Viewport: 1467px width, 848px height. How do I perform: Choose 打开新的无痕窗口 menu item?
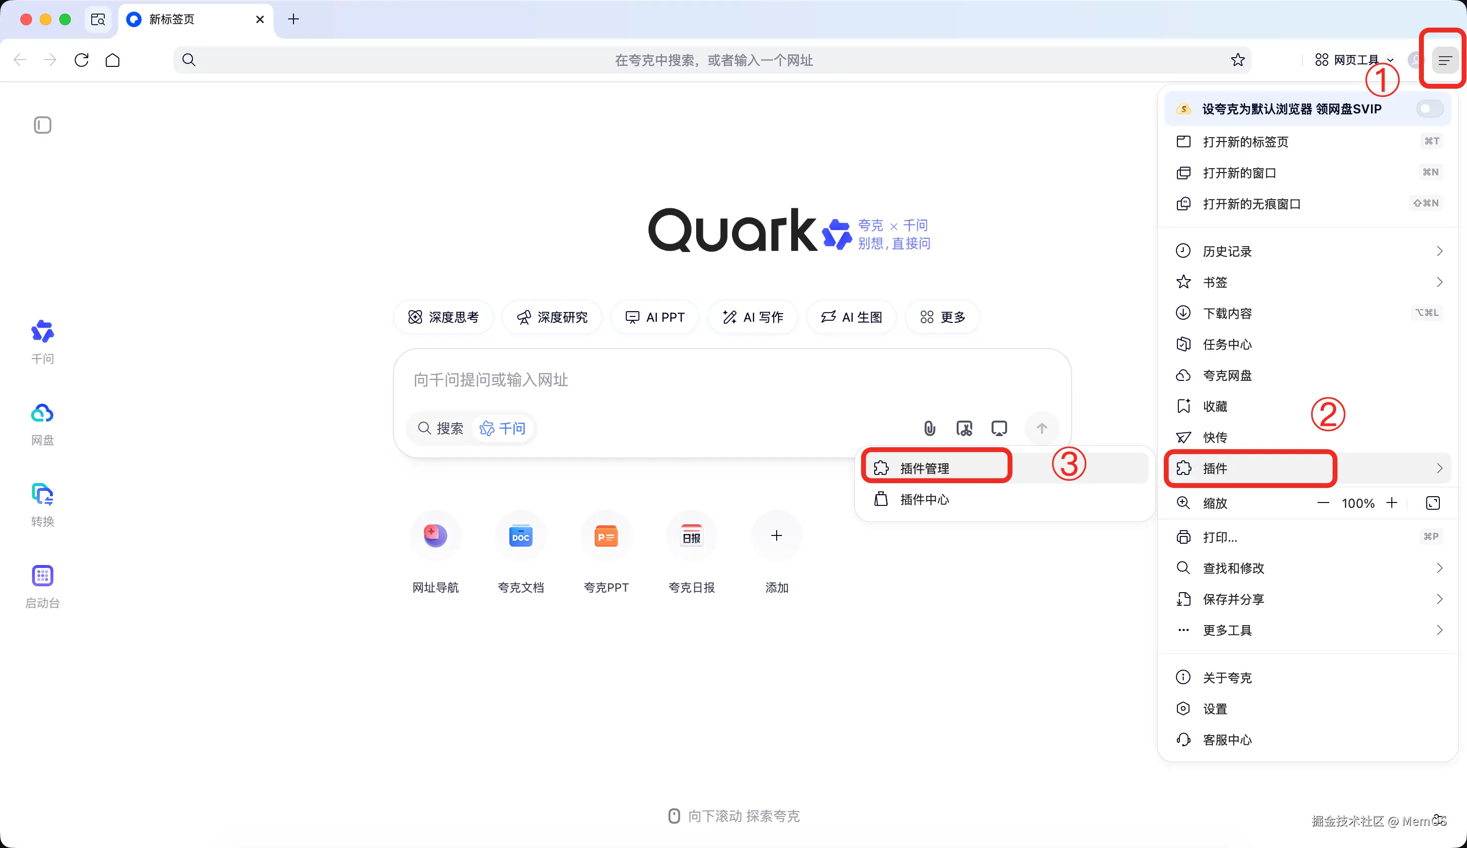coord(1251,204)
